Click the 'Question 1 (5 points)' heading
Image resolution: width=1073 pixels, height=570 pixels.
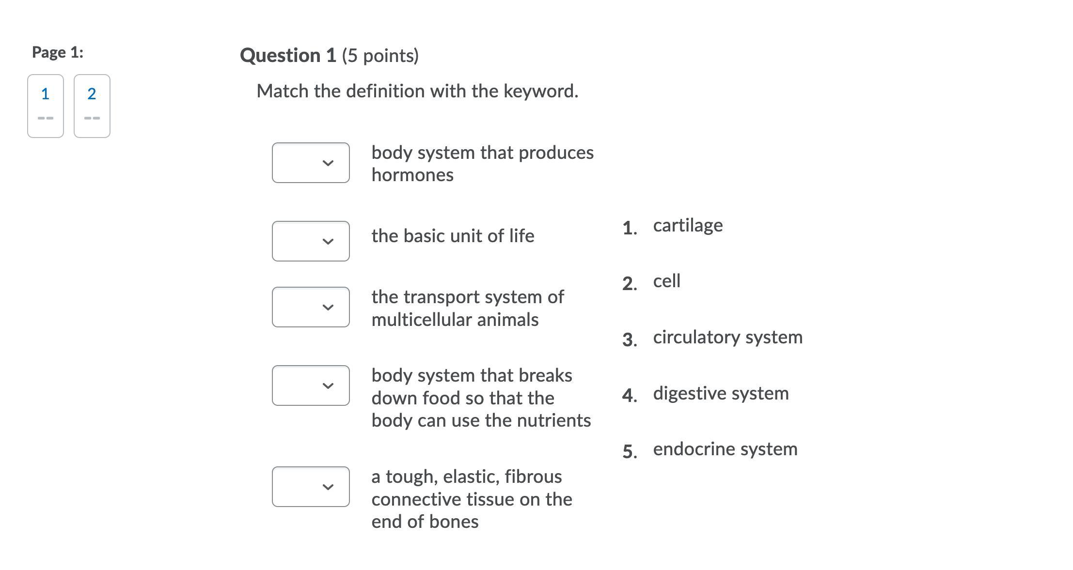pyautogui.click(x=329, y=56)
